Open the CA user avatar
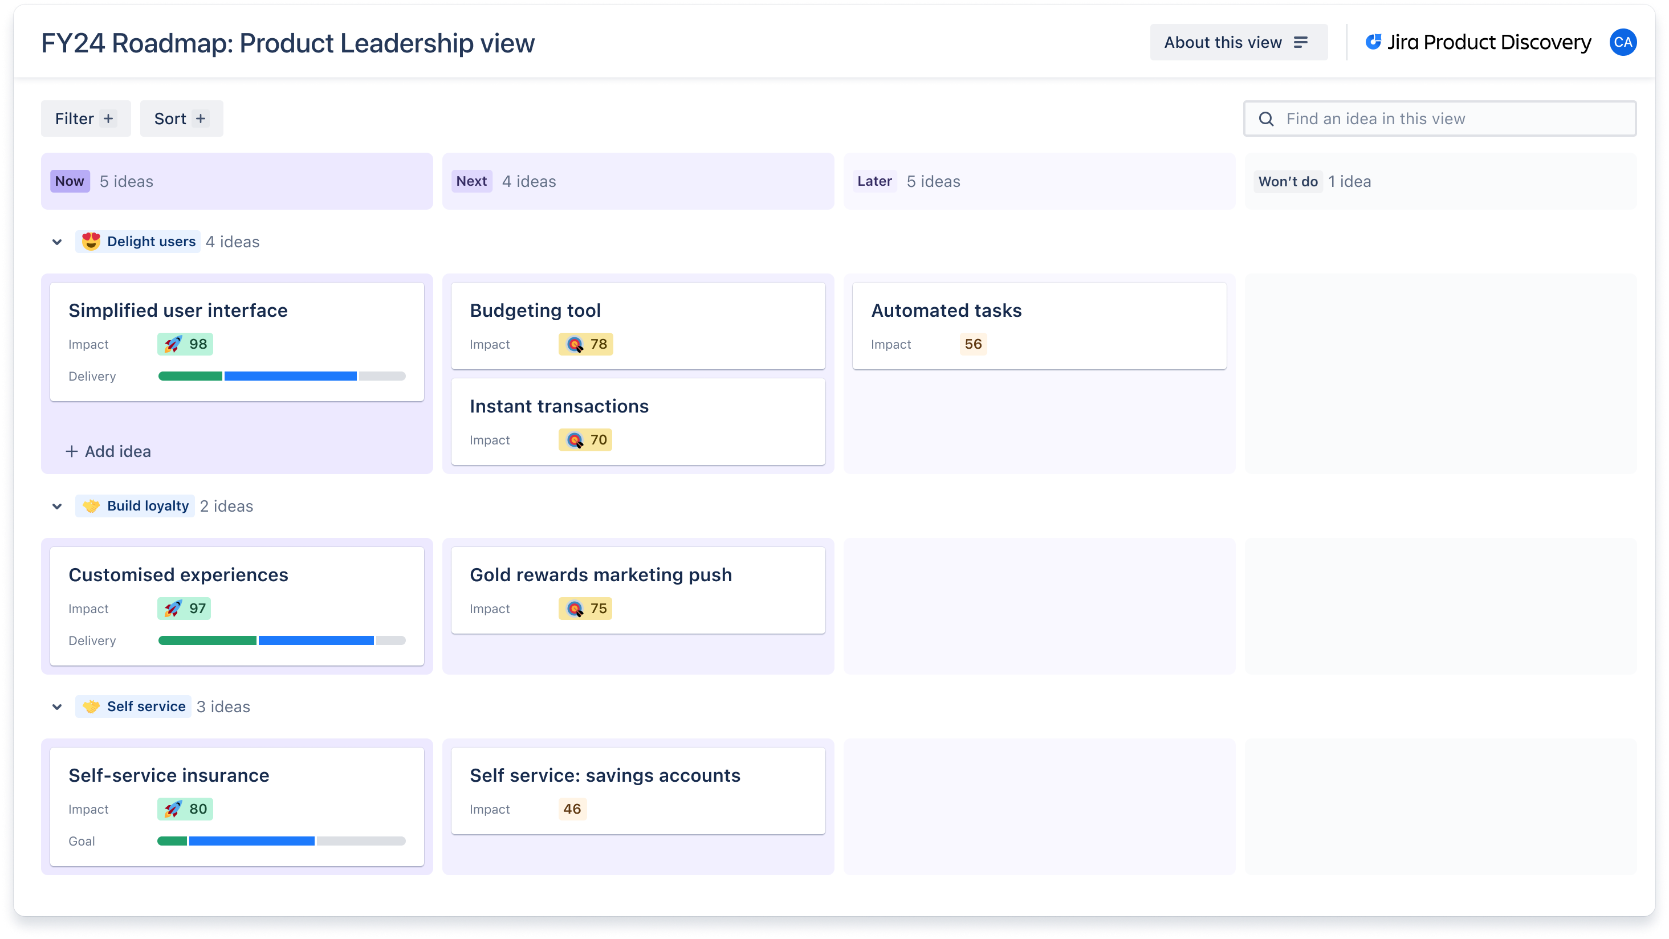 (x=1622, y=42)
